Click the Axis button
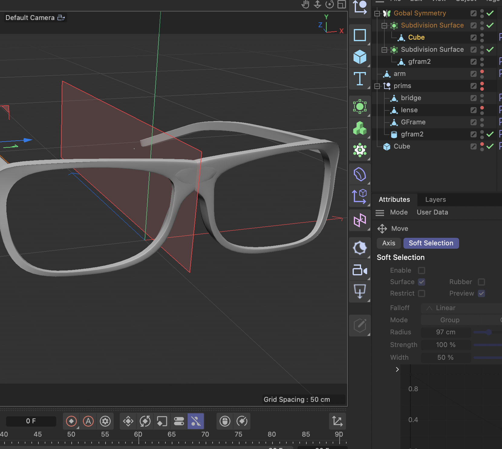 pos(389,243)
